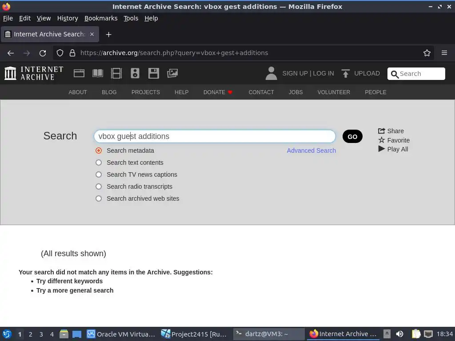The width and height of the screenshot is (455, 341).
Task: Select Search archived web sites option
Action: 99,198
